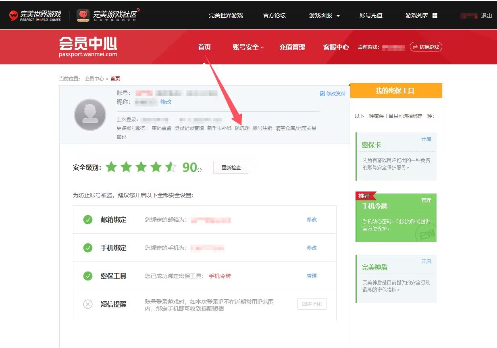The height and width of the screenshot is (348, 497).
Task: Click the Perfect World Games logo
Action: coord(35,16)
